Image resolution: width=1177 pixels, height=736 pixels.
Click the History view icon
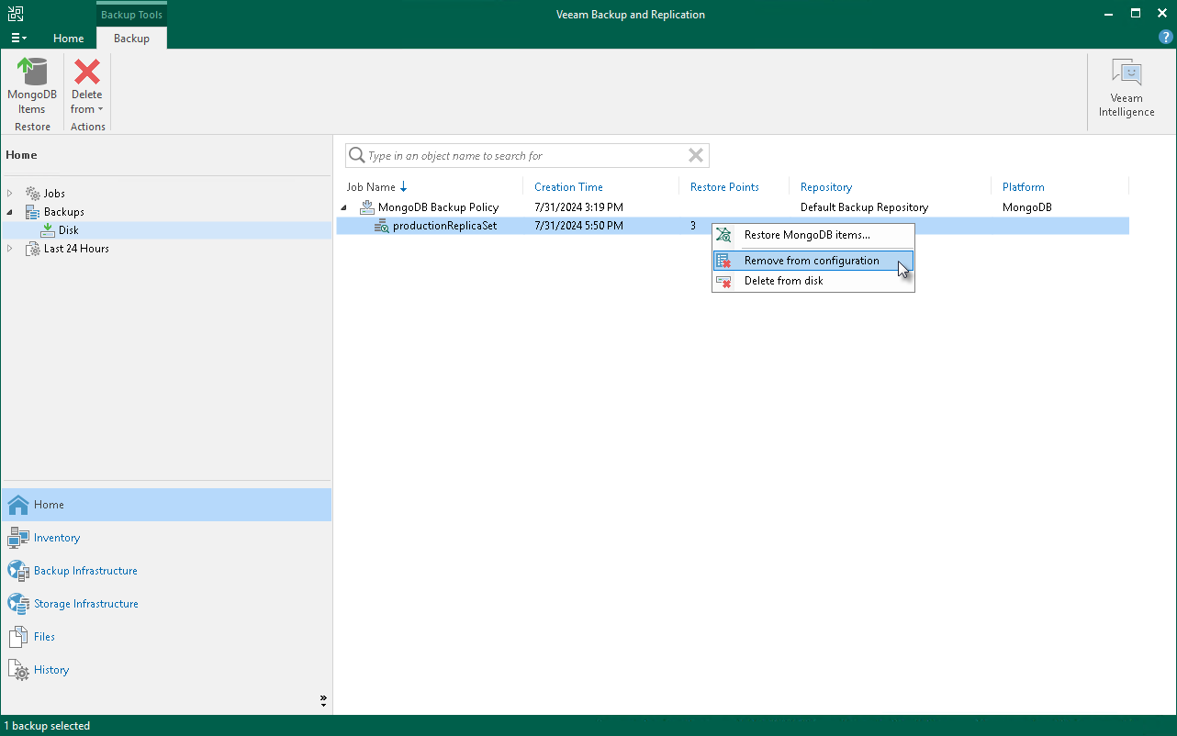coord(18,670)
